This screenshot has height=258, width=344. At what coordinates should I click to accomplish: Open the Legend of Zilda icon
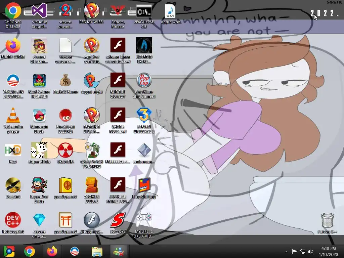[x=39, y=190]
